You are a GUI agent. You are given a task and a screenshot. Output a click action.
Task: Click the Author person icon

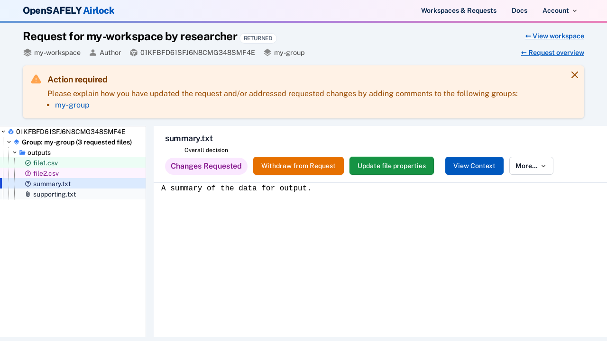coord(93,53)
